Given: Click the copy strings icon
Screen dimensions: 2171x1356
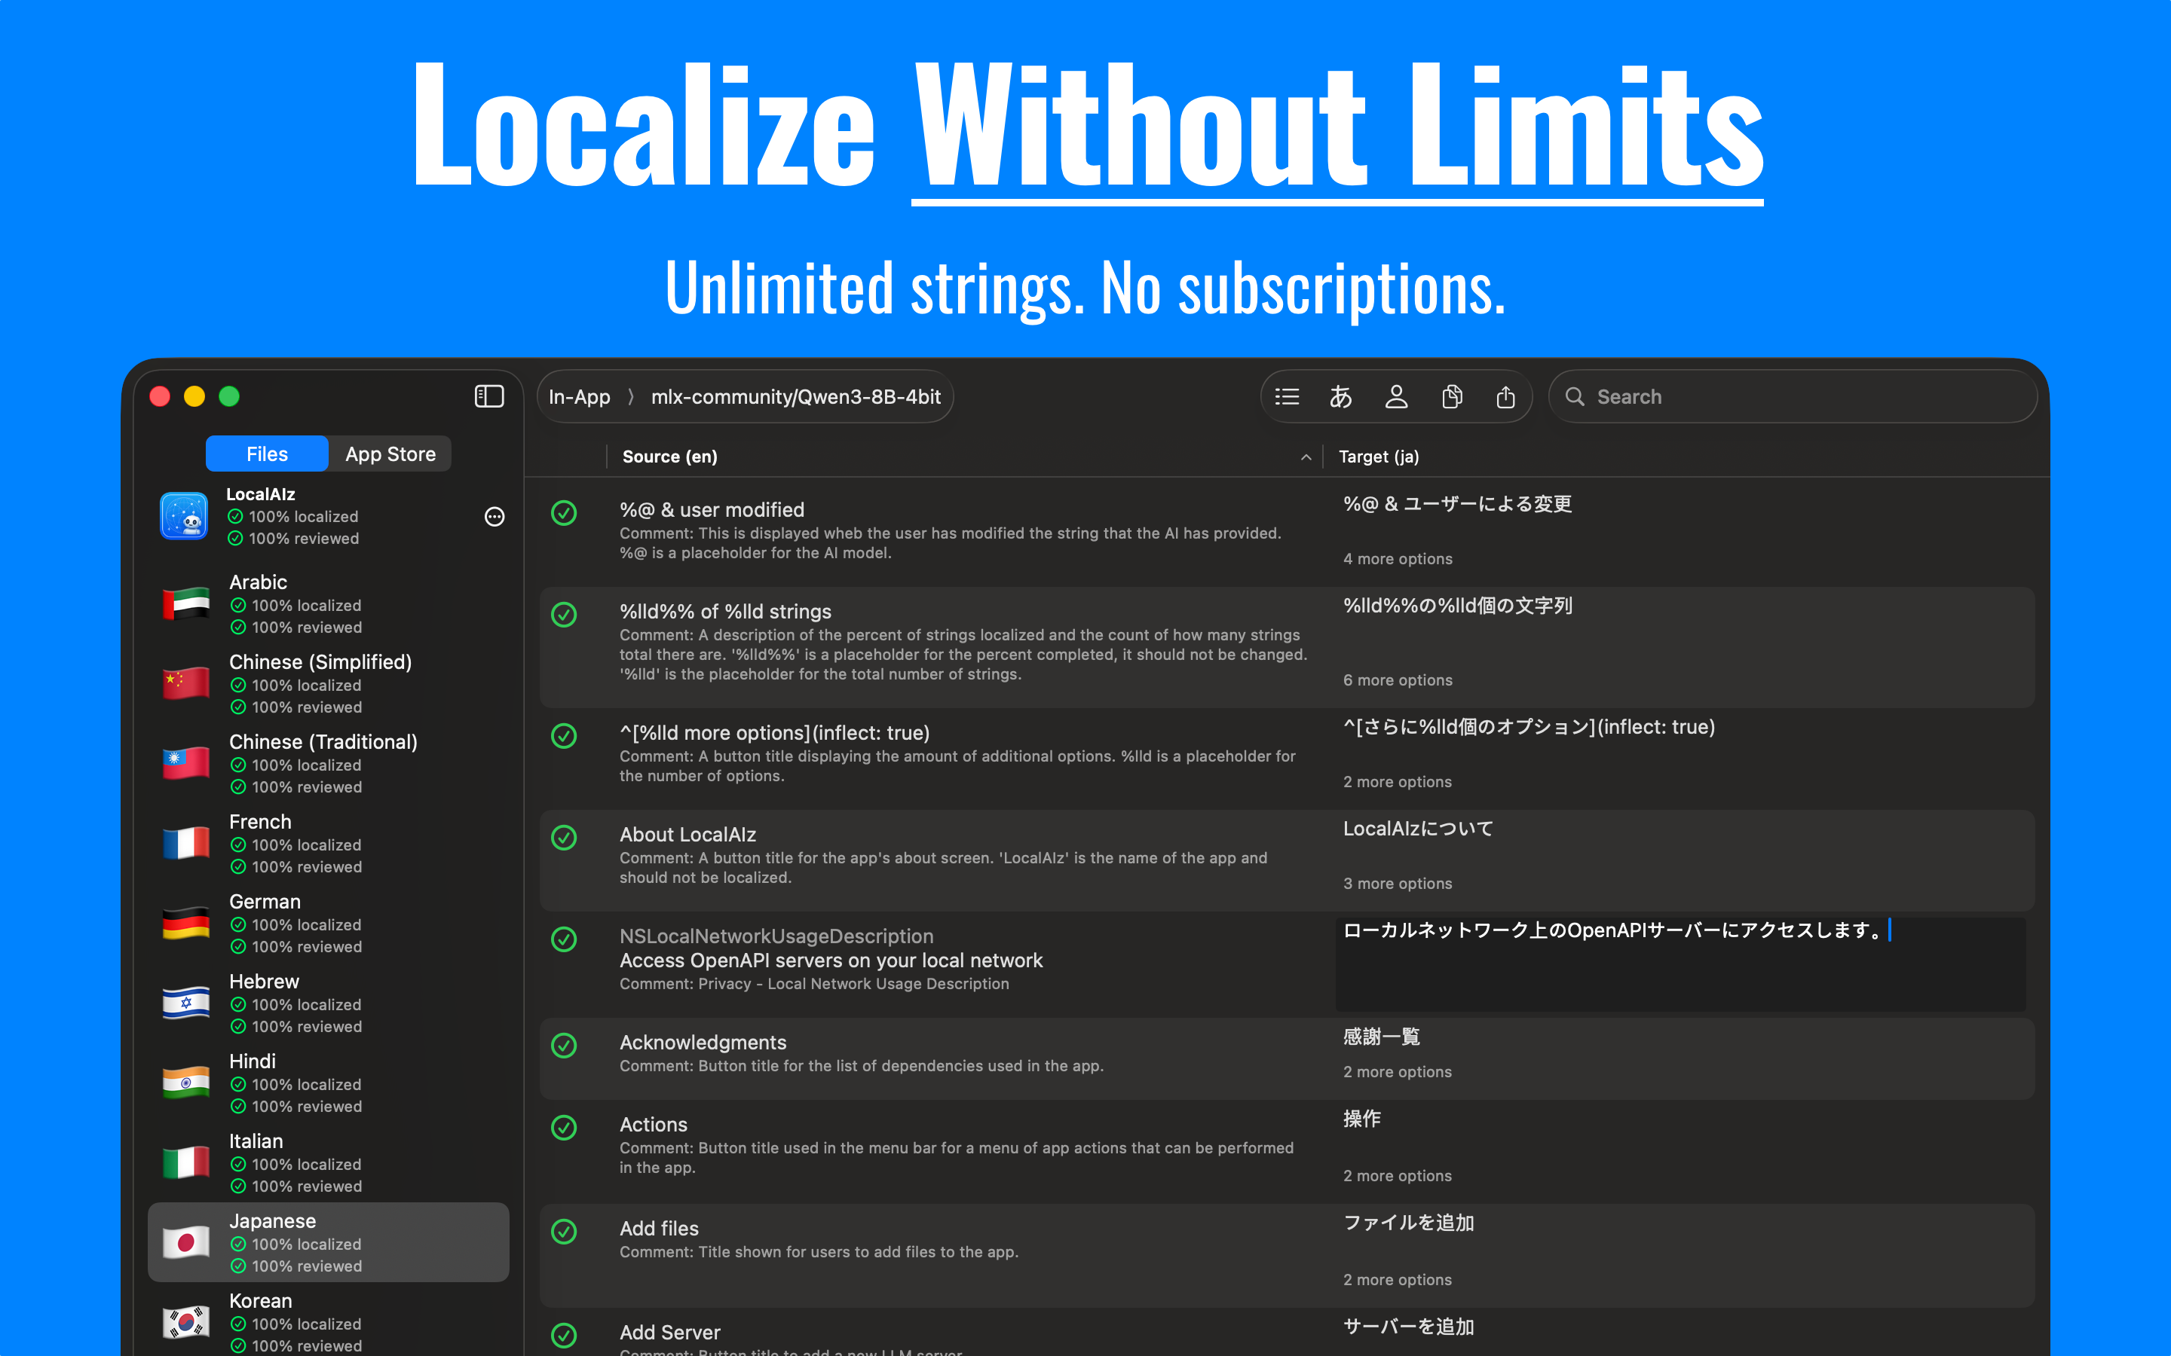Looking at the screenshot, I should [1453, 395].
